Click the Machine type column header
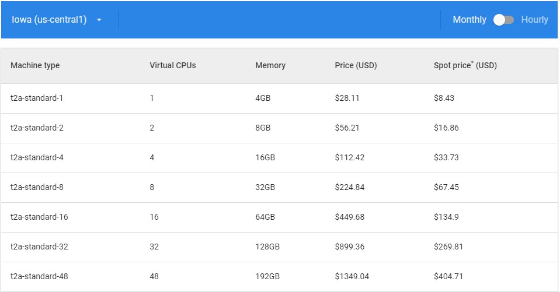Image resolution: width=560 pixels, height=292 pixels. coord(35,65)
